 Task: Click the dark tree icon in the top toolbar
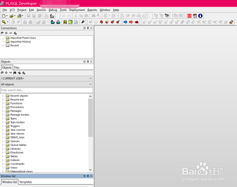167,16
